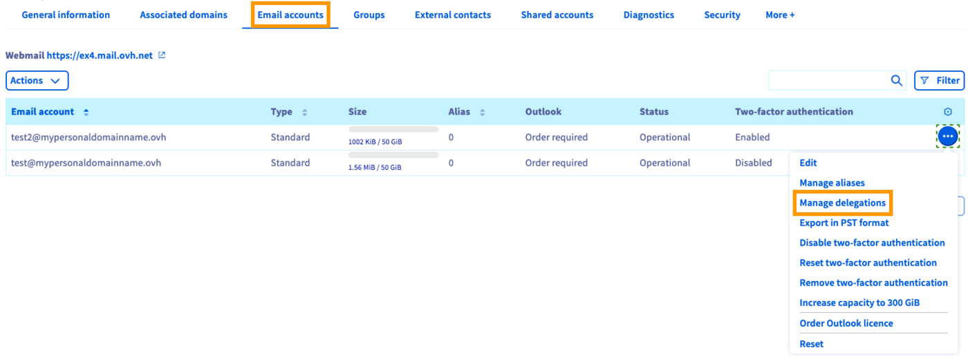Click the search magnifier icon
968x359 pixels.
[896, 81]
